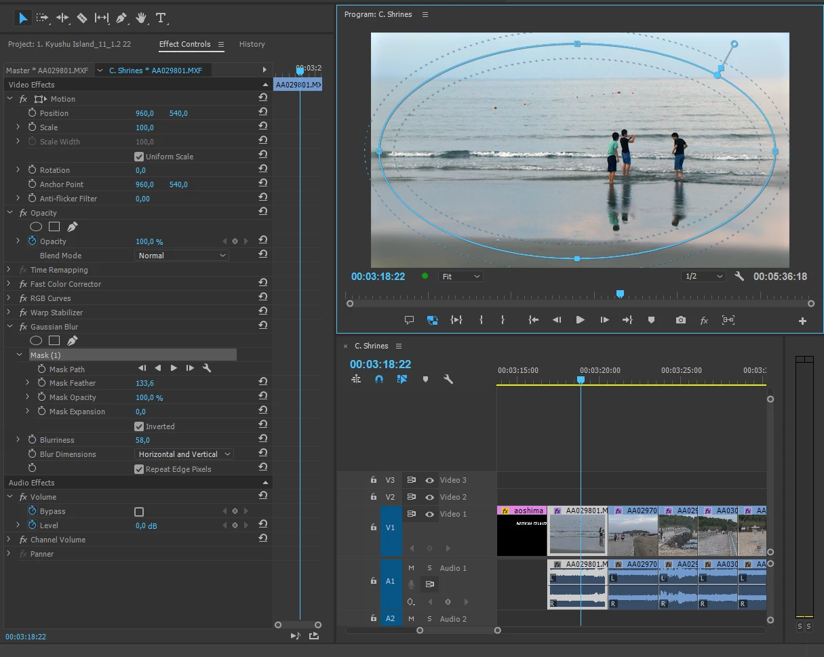Hide Video 2 track with eye icon
The width and height of the screenshot is (824, 657).
[x=429, y=497]
